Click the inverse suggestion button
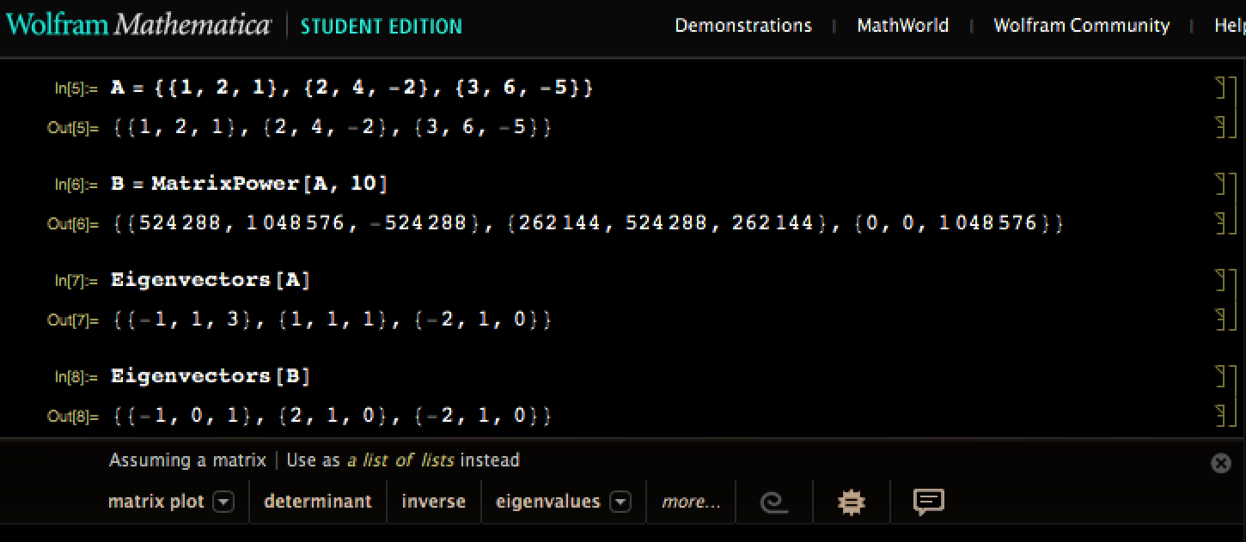Viewport: 1246px width, 542px height. coord(433,502)
